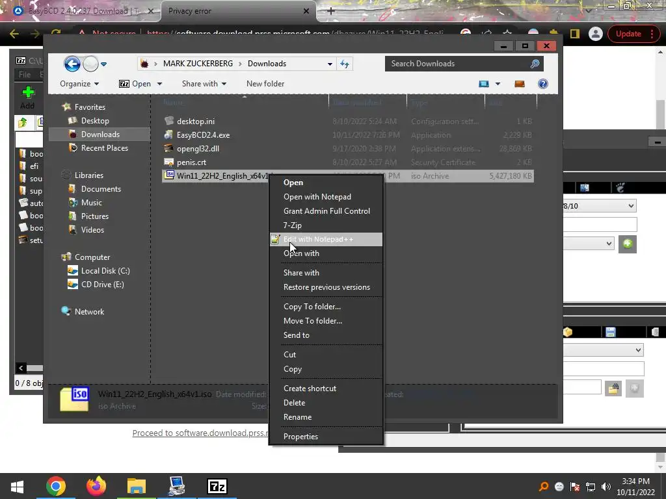This screenshot has height=499, width=666.
Task: Open 7-Zip from the taskbar
Action: (217, 486)
